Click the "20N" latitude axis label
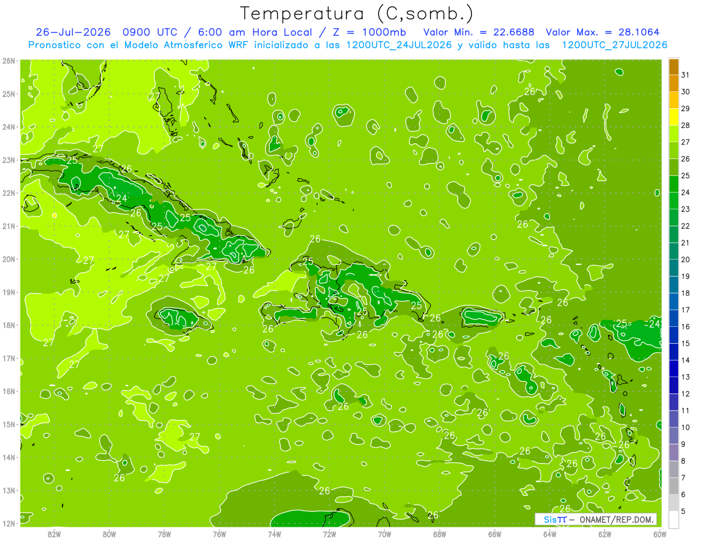Viewport: 701px width, 542px height. pos(9,259)
